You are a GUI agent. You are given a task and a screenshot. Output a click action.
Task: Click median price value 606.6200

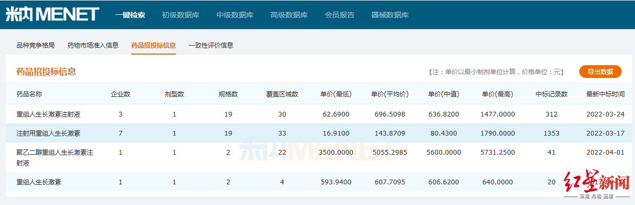point(444,182)
